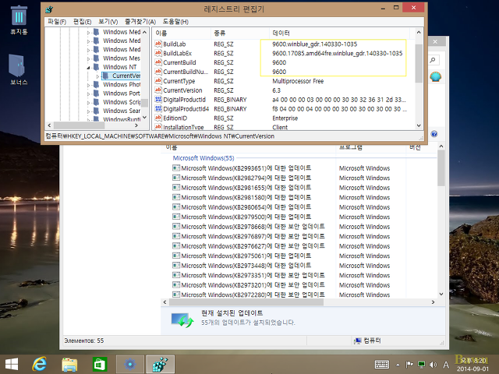Open the 편집(E) menu
The width and height of the screenshot is (499, 374).
[x=82, y=22]
